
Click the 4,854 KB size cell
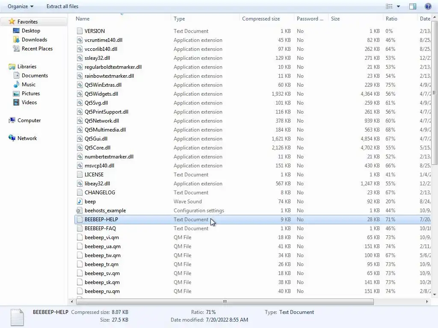point(370,139)
